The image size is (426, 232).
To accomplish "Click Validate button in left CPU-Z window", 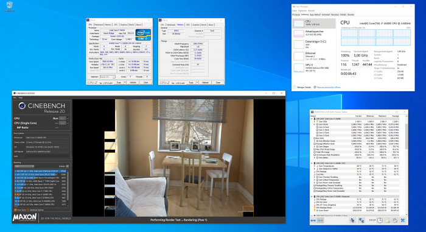I will (x=133, y=82).
